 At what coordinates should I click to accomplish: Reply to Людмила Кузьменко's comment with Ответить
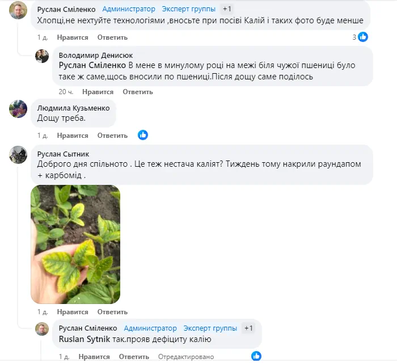pyautogui.click(x=112, y=136)
